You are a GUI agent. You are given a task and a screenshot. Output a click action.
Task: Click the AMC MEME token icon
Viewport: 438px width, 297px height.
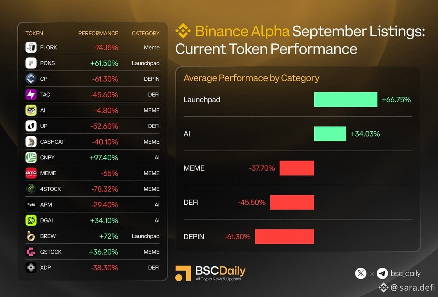point(31,173)
